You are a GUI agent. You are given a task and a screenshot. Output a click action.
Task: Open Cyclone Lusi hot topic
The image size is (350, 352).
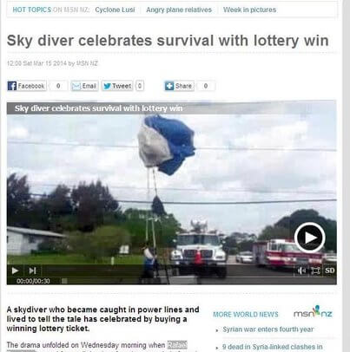click(115, 10)
